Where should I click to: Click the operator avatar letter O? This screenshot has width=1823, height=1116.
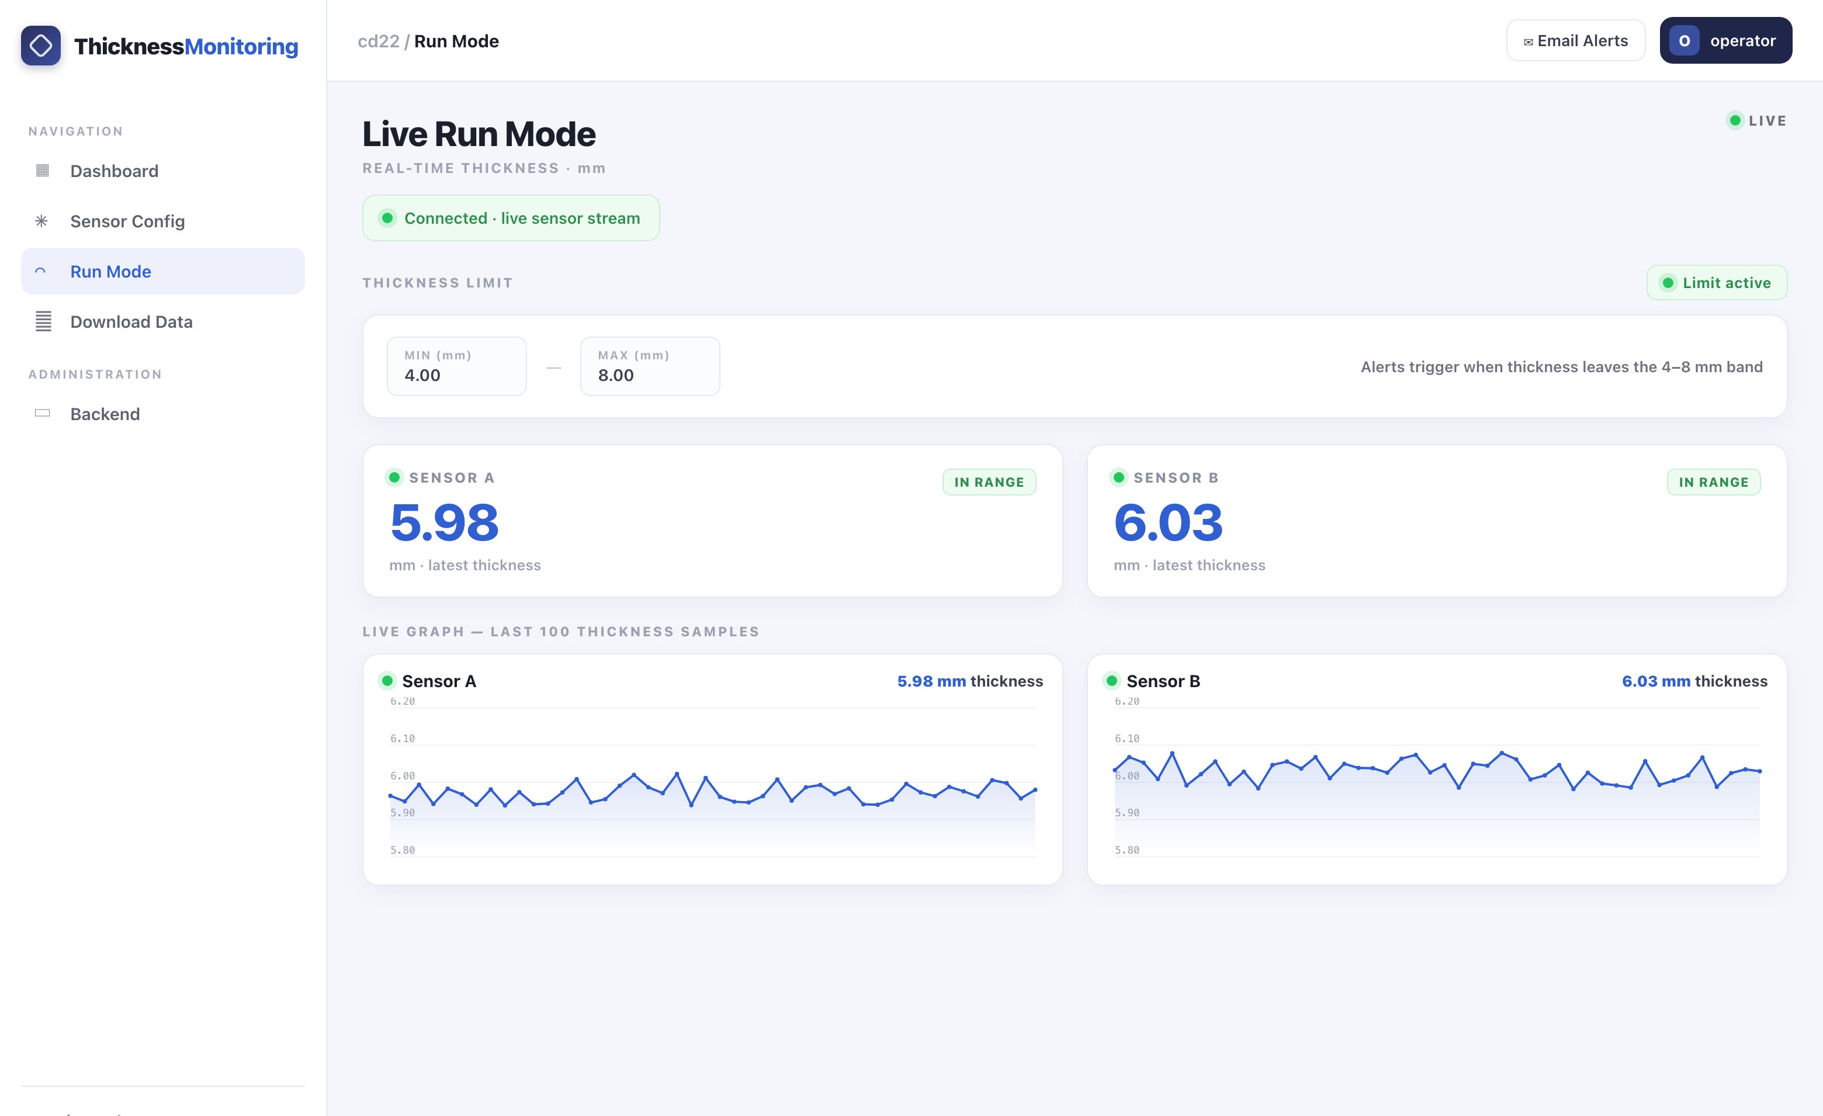pyautogui.click(x=1684, y=41)
